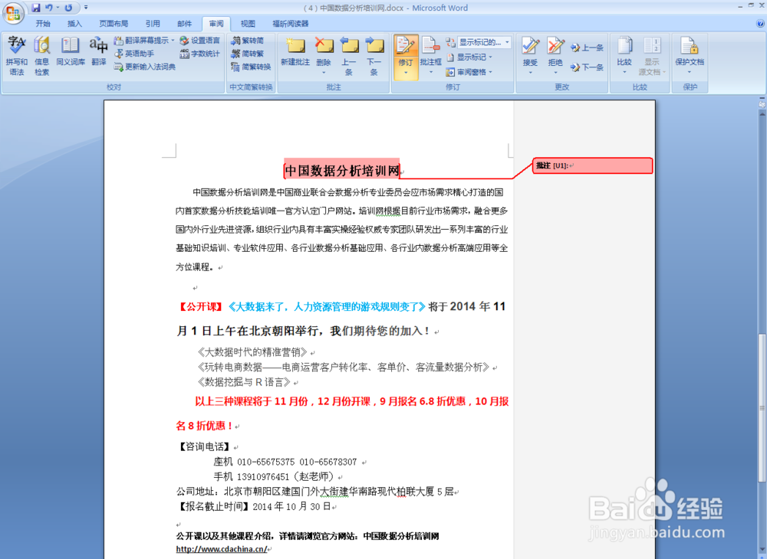
Task: Expand the Track Changes (修订) dropdown arrow
Action: [x=406, y=74]
